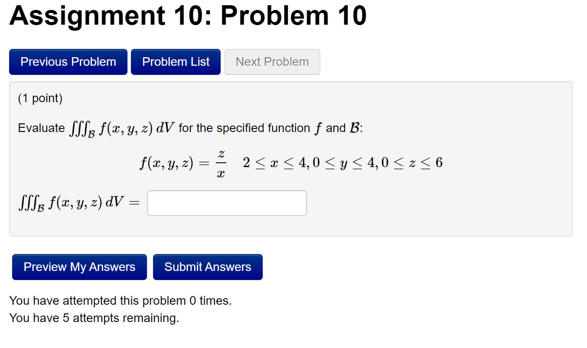Click the (1 point) label

click(x=39, y=98)
